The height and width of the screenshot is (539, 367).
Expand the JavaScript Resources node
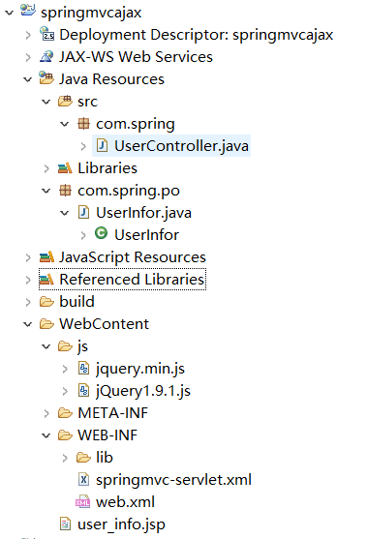pyautogui.click(x=28, y=257)
